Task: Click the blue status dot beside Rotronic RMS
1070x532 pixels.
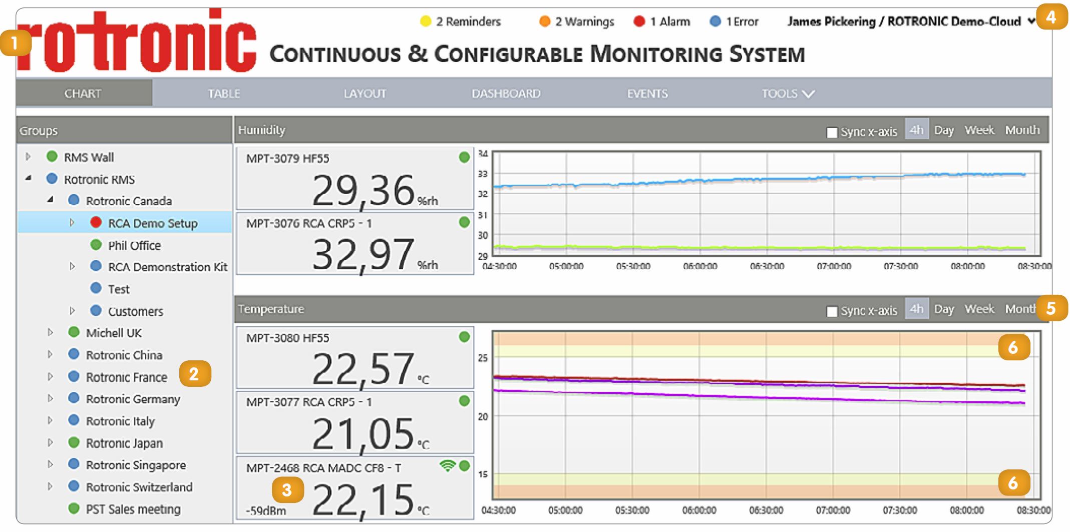Action: [52, 178]
